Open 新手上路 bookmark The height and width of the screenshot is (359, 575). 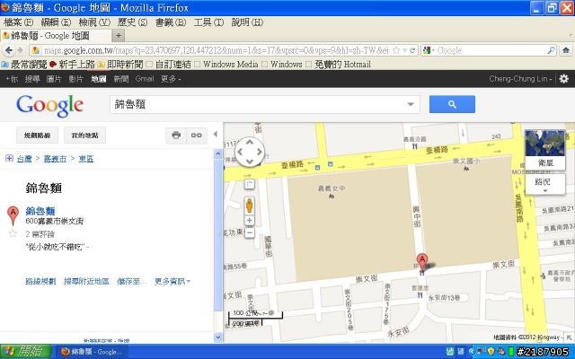click(x=73, y=65)
